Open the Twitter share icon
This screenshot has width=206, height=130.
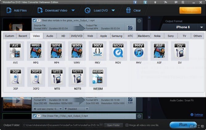click(145, 2)
